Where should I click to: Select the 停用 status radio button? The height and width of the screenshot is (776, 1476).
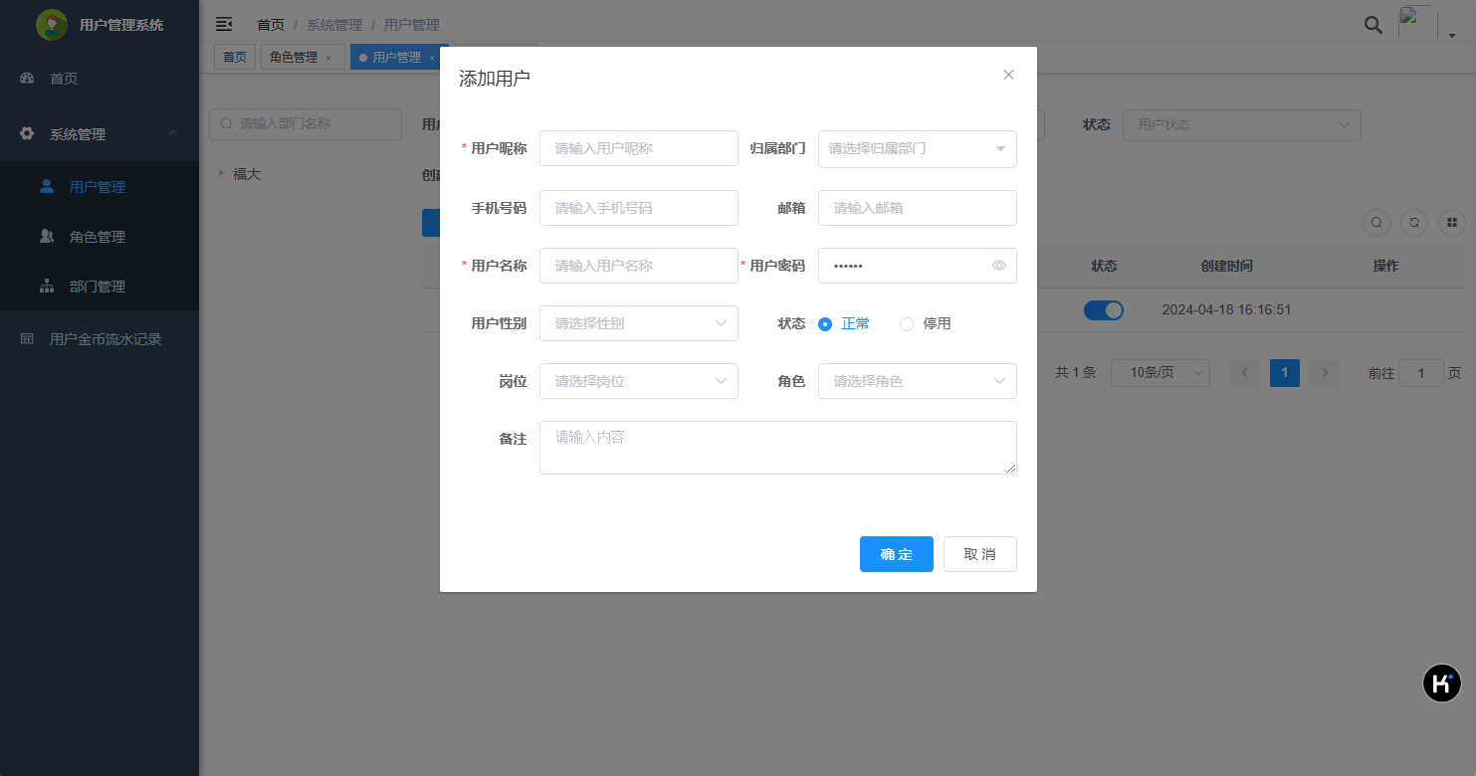pyautogui.click(x=907, y=323)
